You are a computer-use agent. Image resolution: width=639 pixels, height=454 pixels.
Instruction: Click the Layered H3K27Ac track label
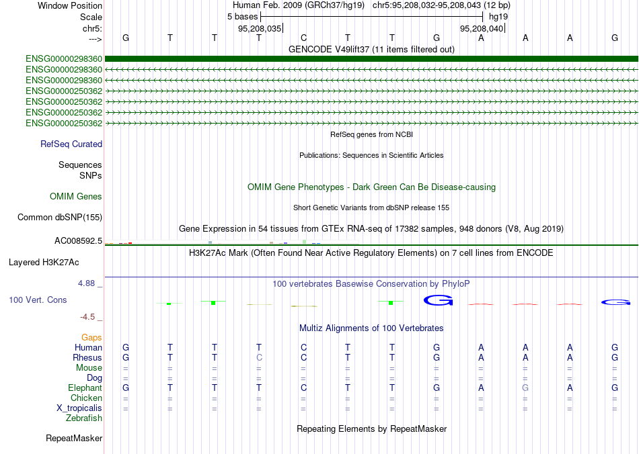44,263
